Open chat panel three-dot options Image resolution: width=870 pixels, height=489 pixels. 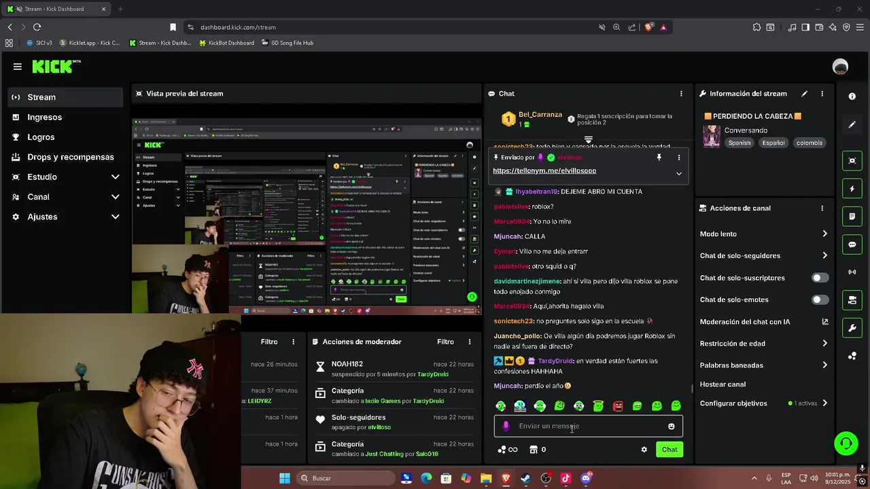tap(681, 94)
